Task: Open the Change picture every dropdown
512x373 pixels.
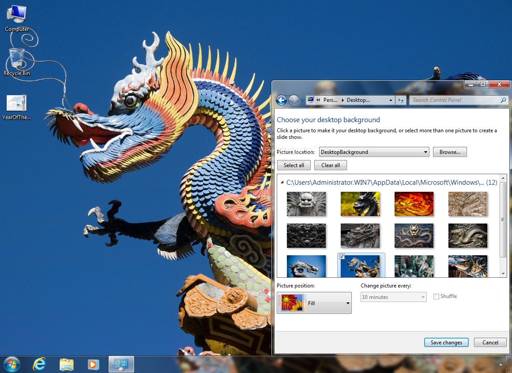Action: 393,297
